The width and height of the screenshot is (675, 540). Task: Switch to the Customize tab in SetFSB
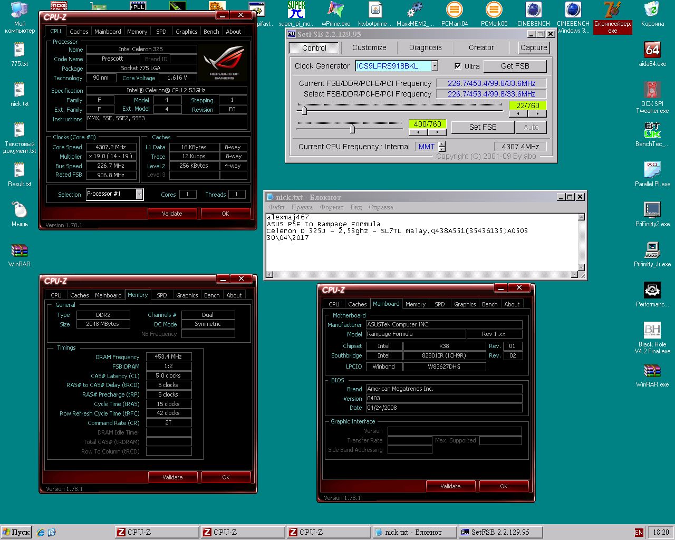(x=369, y=47)
